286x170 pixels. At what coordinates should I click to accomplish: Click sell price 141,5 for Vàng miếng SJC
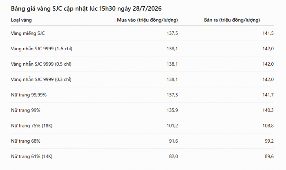pos(268,33)
